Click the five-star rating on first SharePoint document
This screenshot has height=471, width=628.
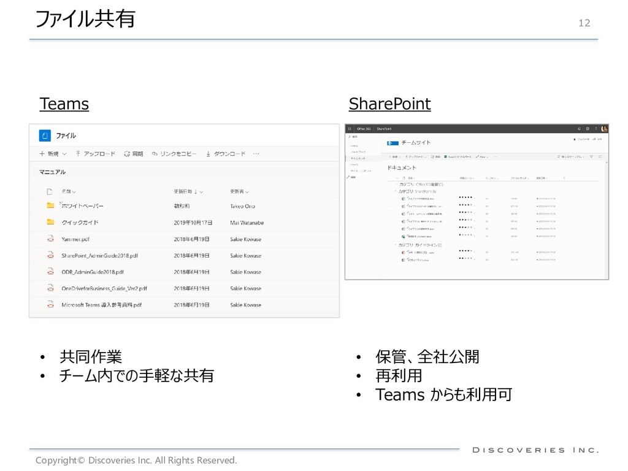[465, 197]
